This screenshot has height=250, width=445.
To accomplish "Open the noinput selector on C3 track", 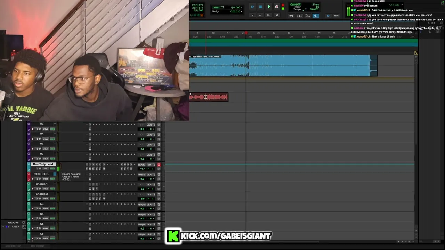I will [141, 205].
